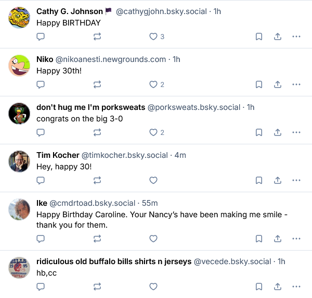The width and height of the screenshot is (312, 298).
Task: Bookmark Niko's "Happy 30th!" post
Action: (258, 84)
